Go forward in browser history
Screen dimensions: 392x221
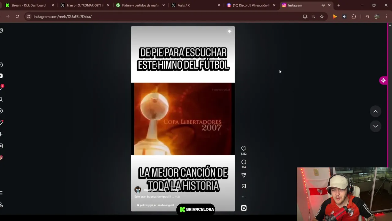click(8, 17)
